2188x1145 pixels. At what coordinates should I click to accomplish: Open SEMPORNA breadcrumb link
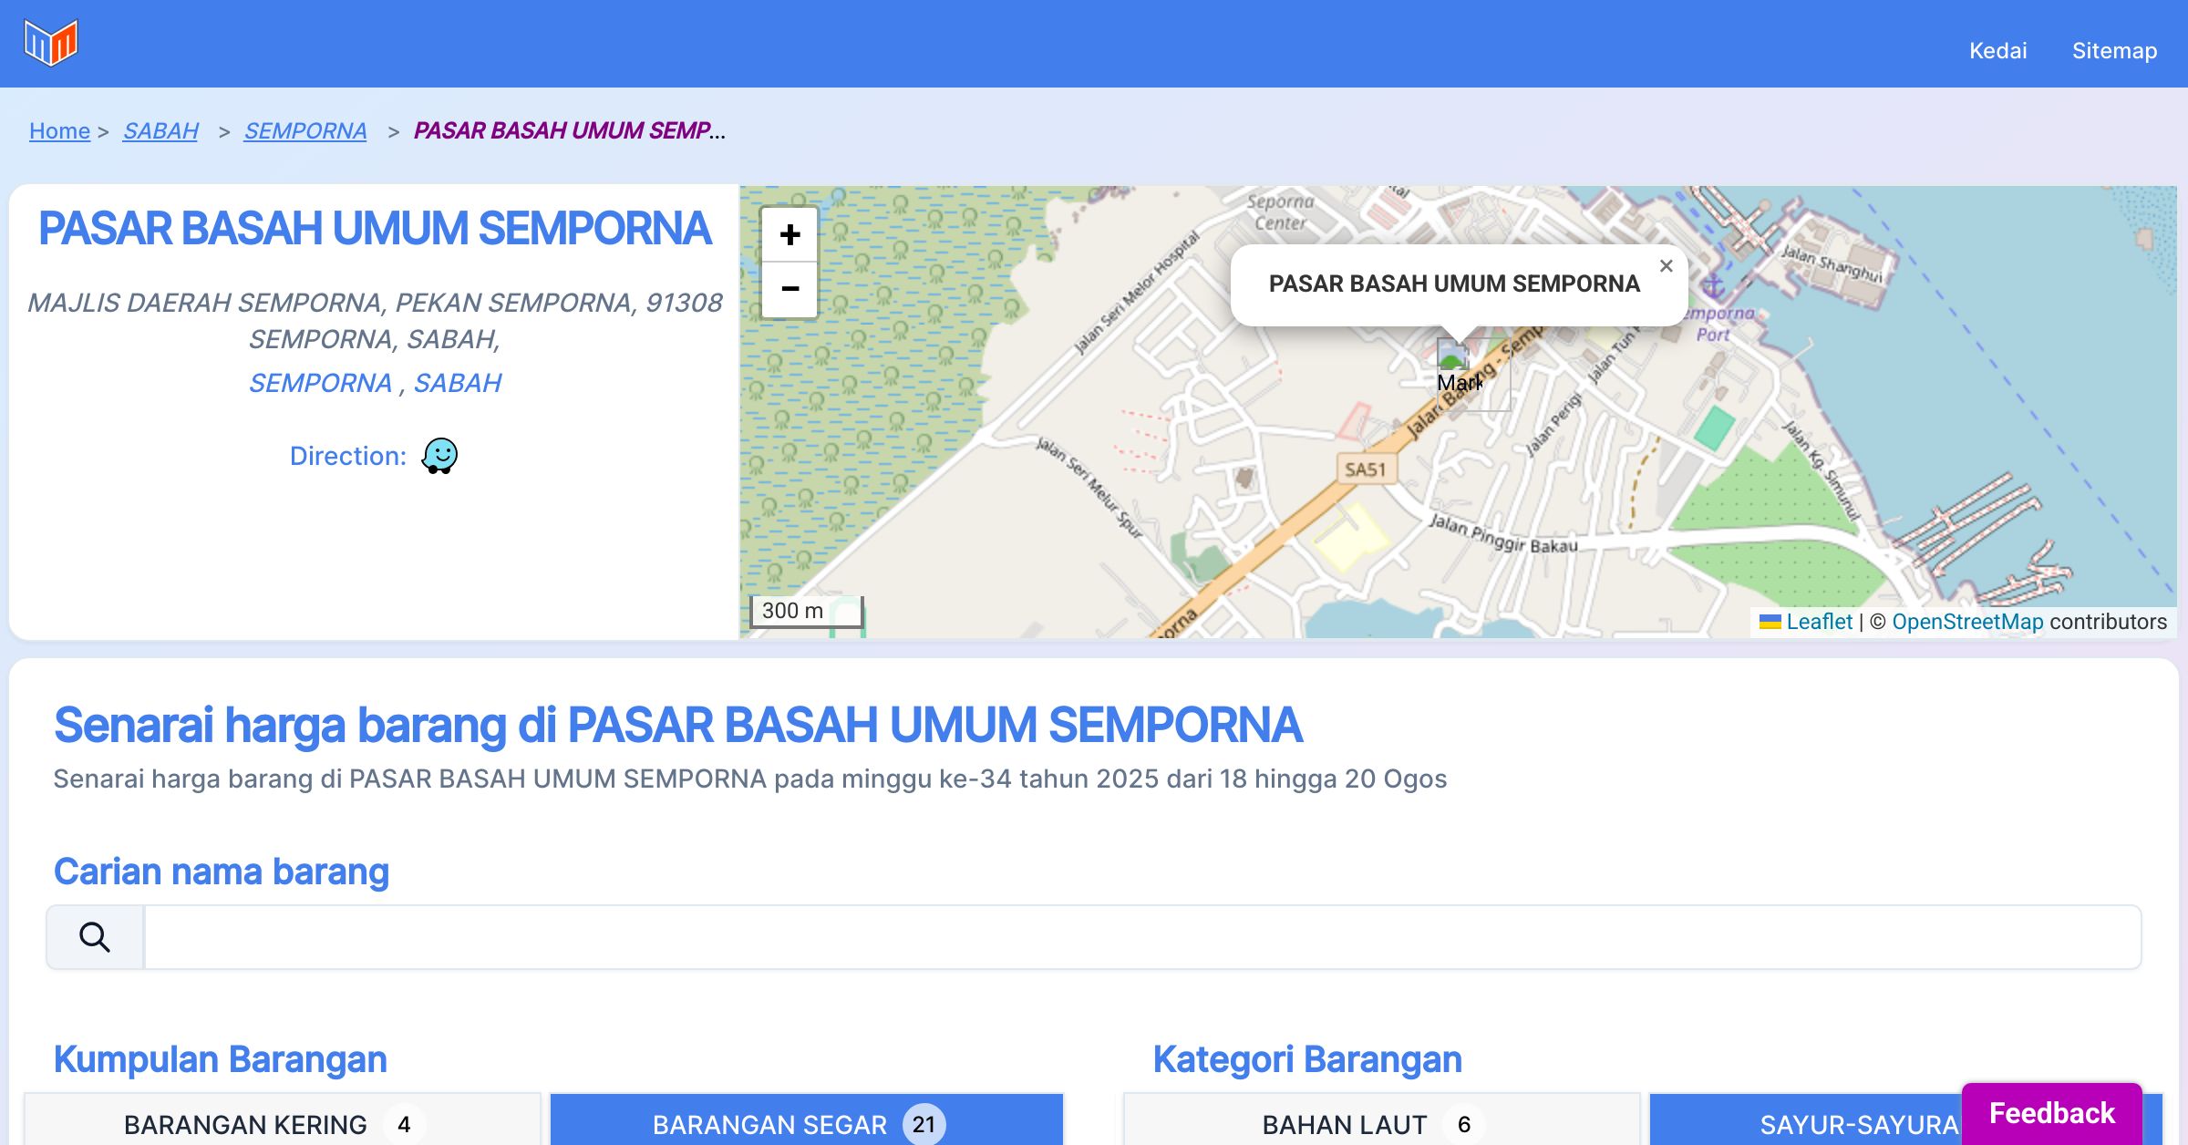(305, 131)
